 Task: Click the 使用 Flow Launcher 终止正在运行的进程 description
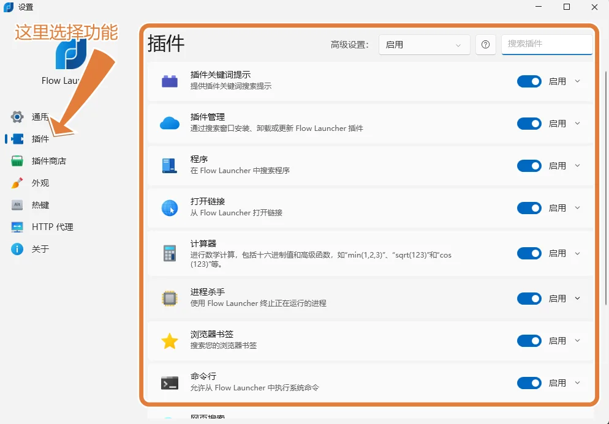point(259,303)
